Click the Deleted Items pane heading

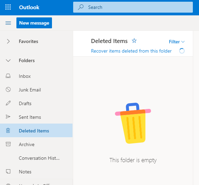pos(109,41)
